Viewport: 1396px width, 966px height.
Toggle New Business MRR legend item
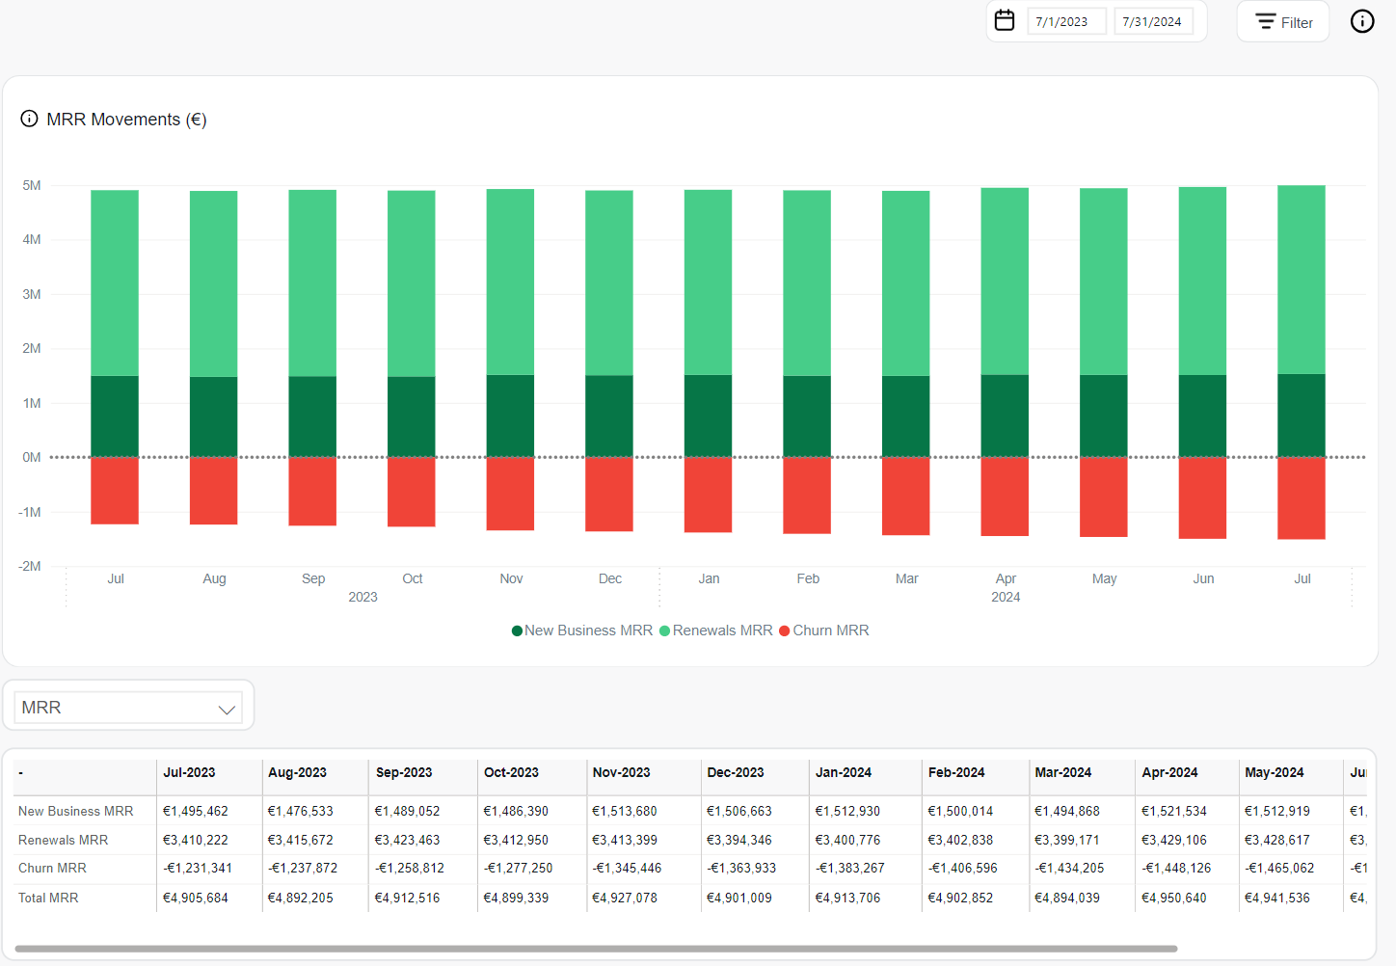582,631
